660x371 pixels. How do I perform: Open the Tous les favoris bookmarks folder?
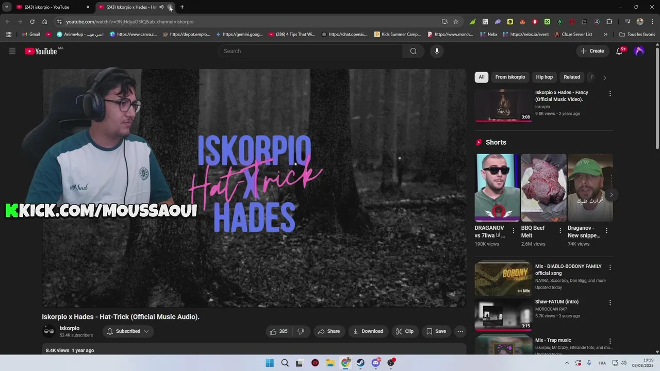click(637, 35)
